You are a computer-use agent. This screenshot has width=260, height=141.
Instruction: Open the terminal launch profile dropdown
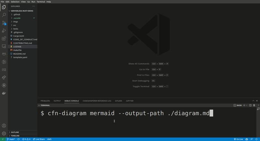[x=247, y=105]
